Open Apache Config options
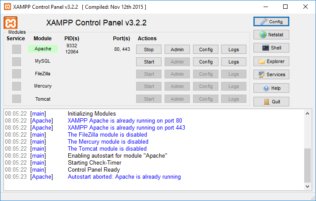The width and height of the screenshot is (316, 201). coord(206,49)
